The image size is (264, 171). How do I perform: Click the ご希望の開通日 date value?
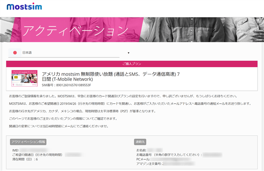pos(77,155)
